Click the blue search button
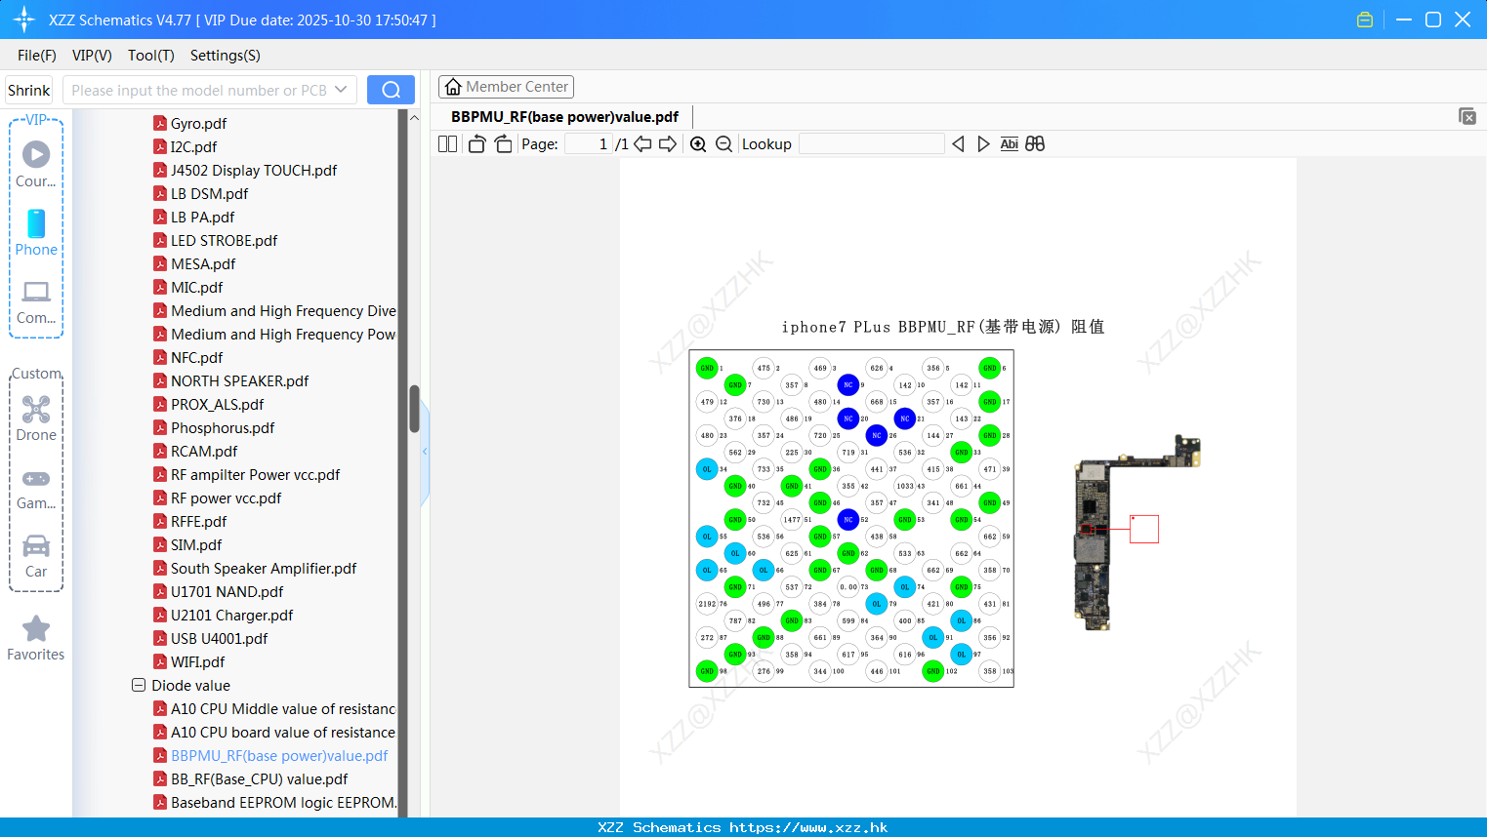Image resolution: width=1487 pixels, height=837 pixels. [x=391, y=90]
